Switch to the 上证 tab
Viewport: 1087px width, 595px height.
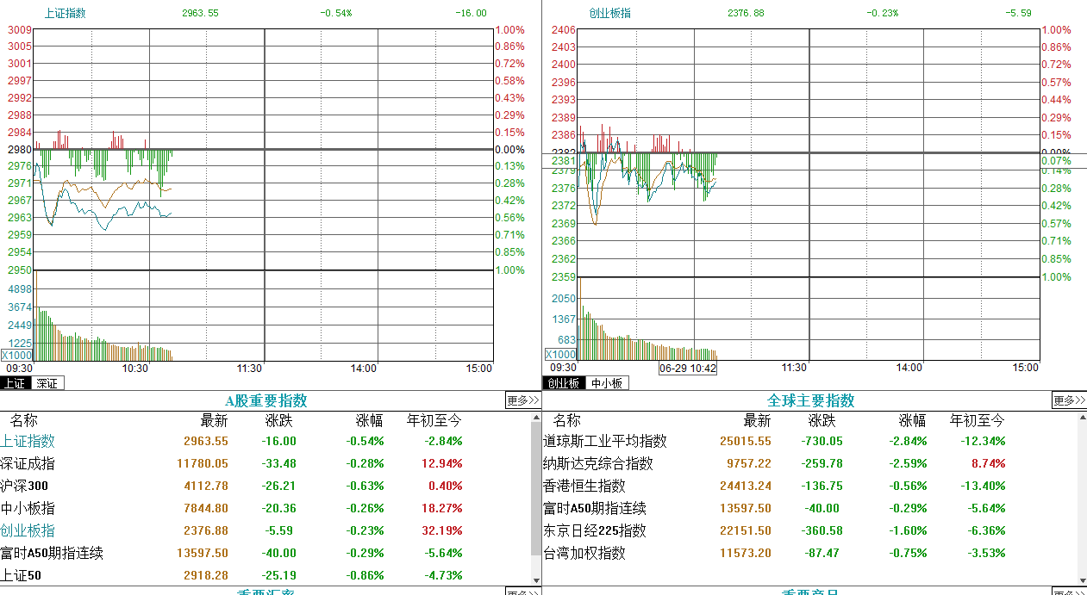(x=15, y=382)
